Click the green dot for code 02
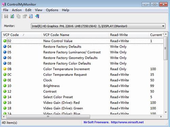 5,41
